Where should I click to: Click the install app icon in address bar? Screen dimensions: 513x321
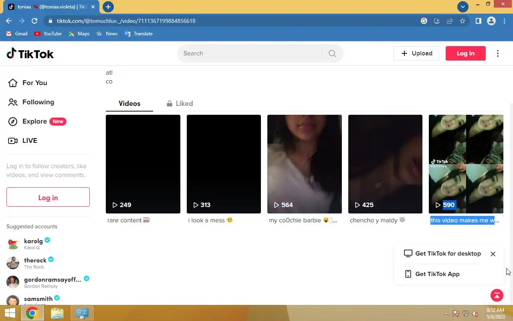coord(437,21)
